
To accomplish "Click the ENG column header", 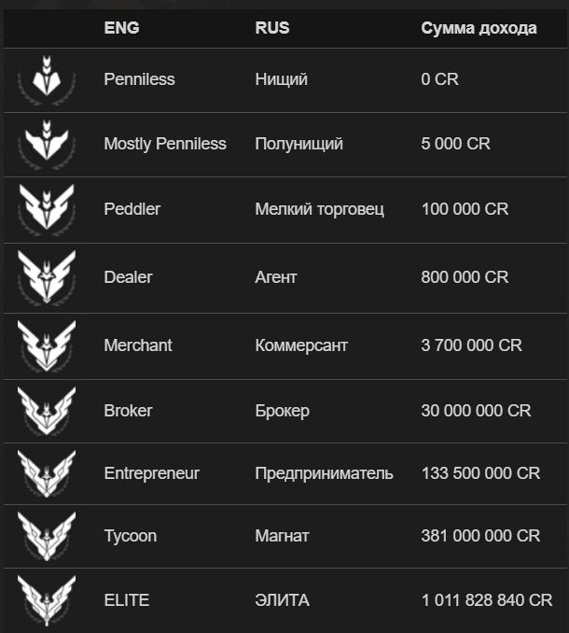I will tap(121, 28).
